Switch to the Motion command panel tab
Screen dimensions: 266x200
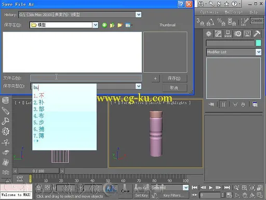[237, 33]
